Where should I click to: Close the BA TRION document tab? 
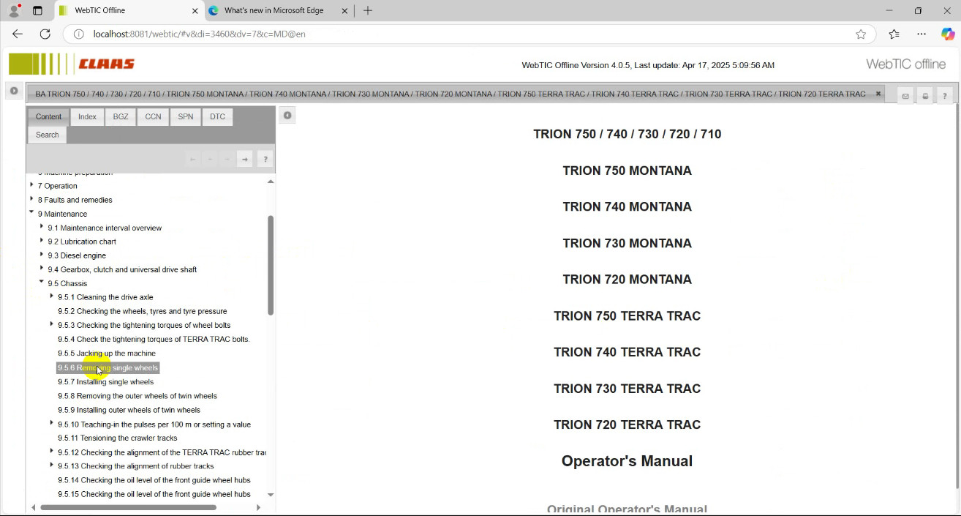coord(878,94)
